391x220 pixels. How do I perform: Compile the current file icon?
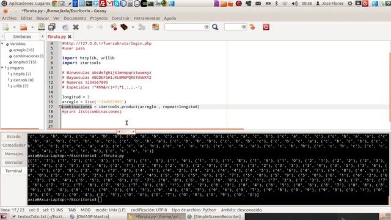[114, 27]
